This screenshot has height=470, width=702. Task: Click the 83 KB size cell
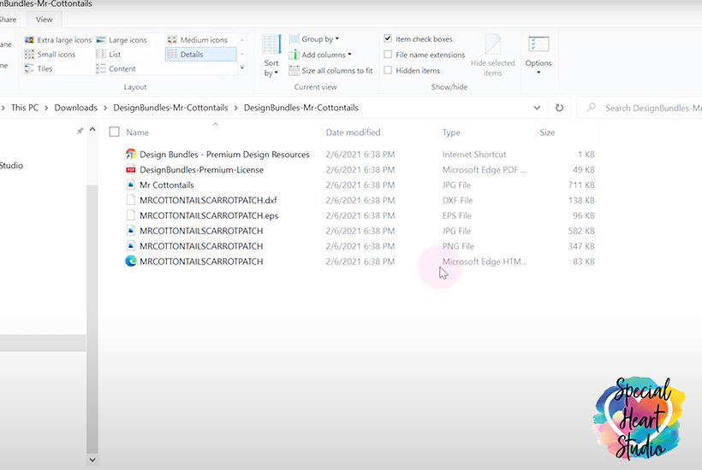pyautogui.click(x=583, y=261)
